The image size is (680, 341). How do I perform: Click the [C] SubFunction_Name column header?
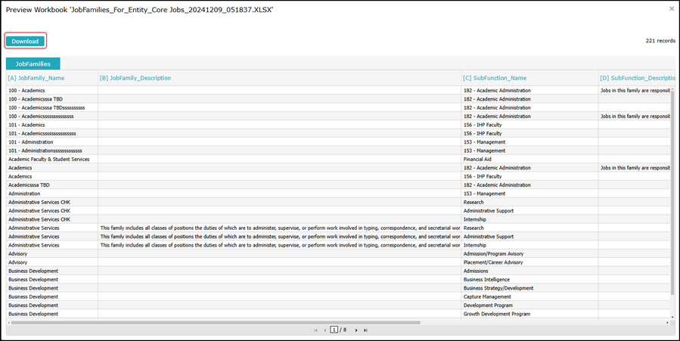(x=495, y=78)
